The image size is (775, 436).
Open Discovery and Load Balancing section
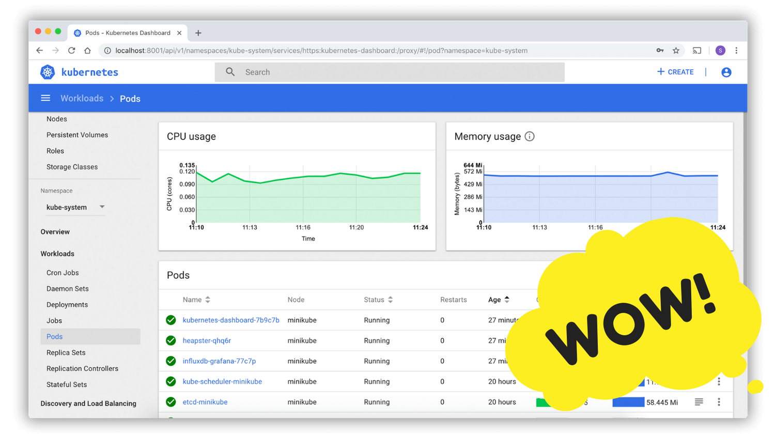pyautogui.click(x=88, y=403)
